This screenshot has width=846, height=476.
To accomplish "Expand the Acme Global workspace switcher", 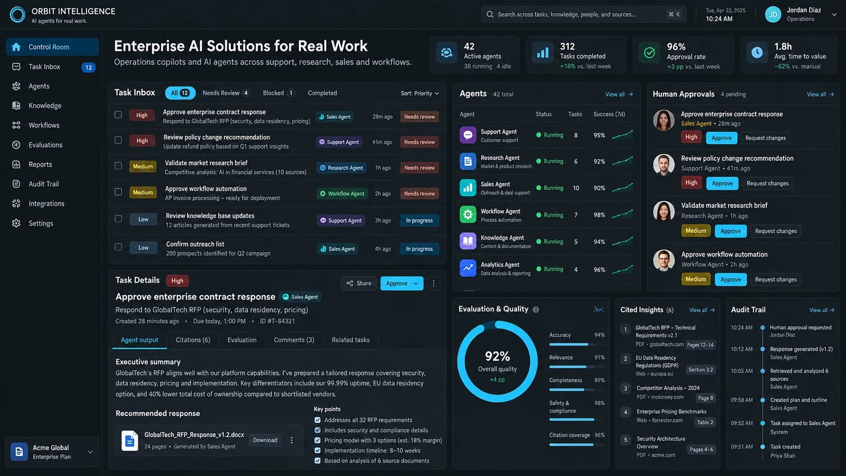I will tap(91, 452).
